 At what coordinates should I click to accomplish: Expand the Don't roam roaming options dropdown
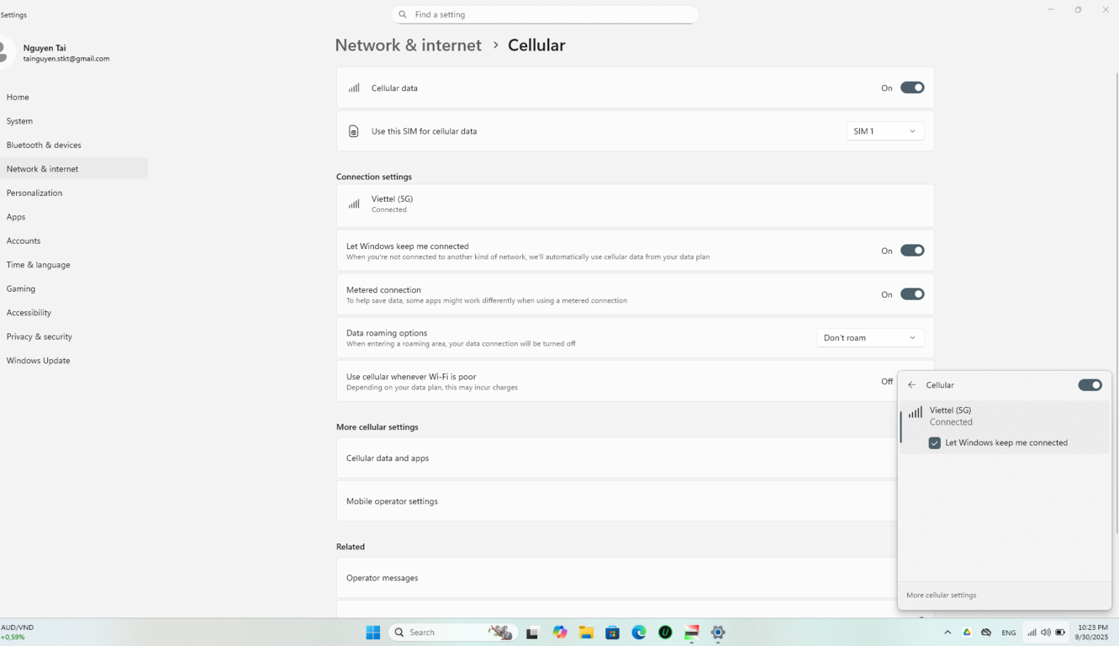[869, 338]
